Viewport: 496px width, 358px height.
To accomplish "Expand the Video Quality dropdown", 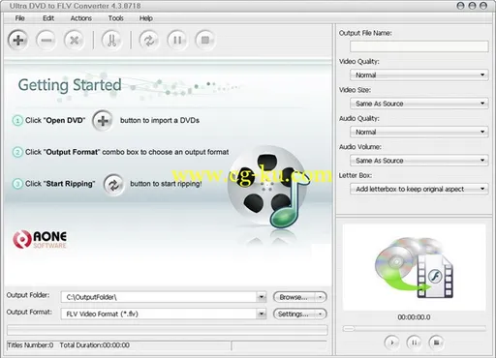I will pyautogui.click(x=482, y=75).
